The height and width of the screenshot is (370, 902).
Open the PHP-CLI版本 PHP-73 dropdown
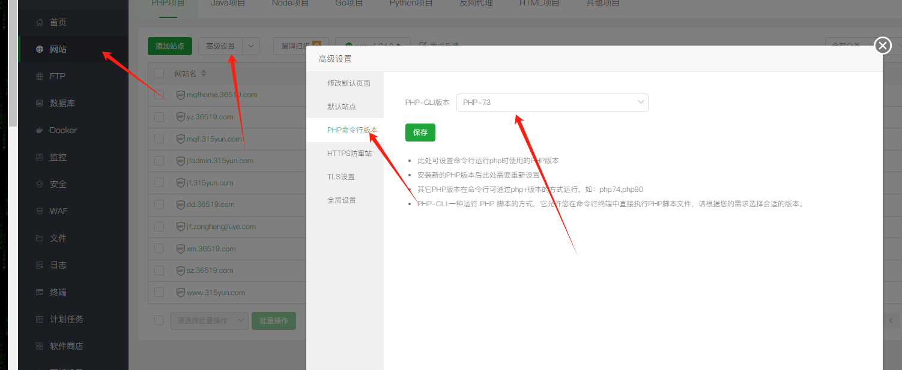click(552, 103)
